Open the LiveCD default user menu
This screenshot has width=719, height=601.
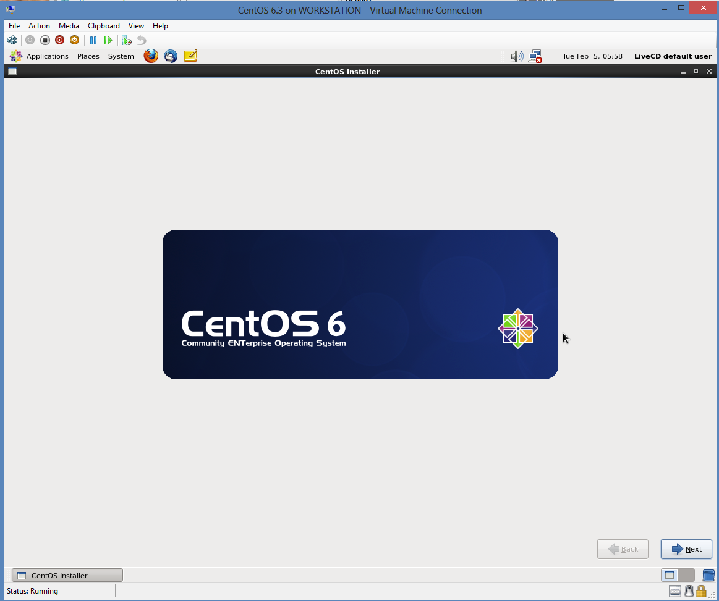[x=673, y=56]
